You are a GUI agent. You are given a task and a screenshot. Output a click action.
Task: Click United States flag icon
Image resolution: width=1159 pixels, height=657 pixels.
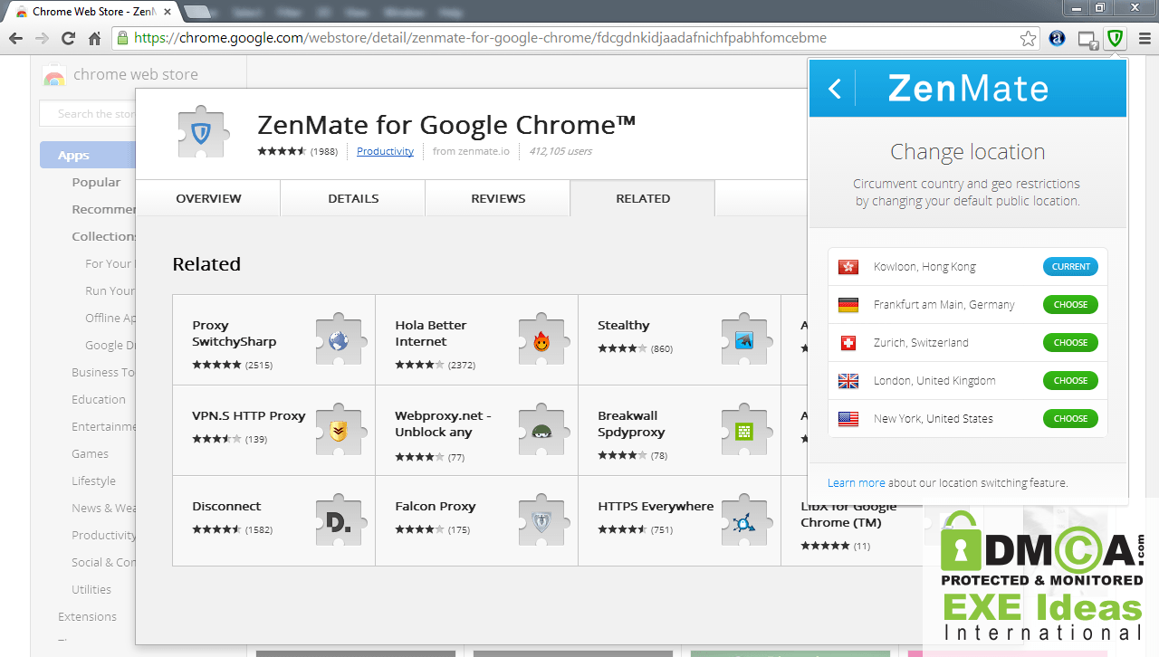click(x=848, y=419)
